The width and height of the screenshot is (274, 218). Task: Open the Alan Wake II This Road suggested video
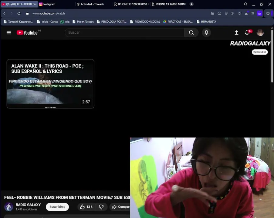point(50,84)
